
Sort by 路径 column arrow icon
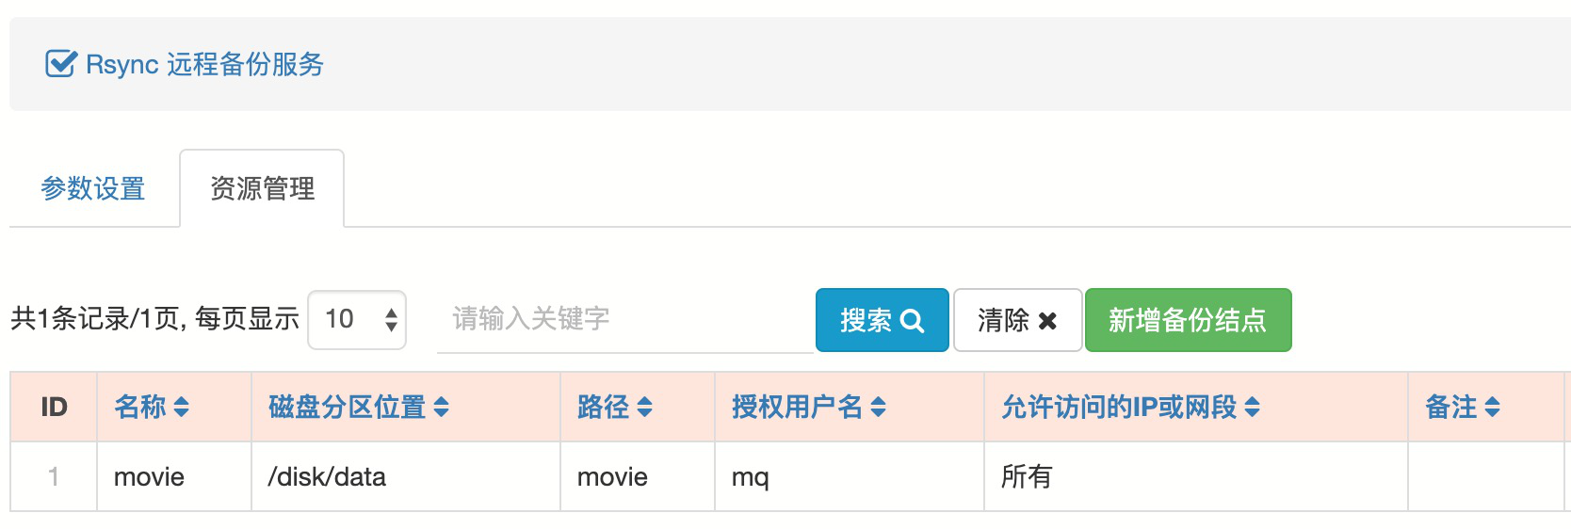644,407
